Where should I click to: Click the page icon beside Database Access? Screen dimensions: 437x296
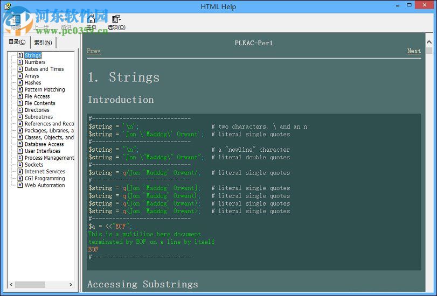(20, 144)
